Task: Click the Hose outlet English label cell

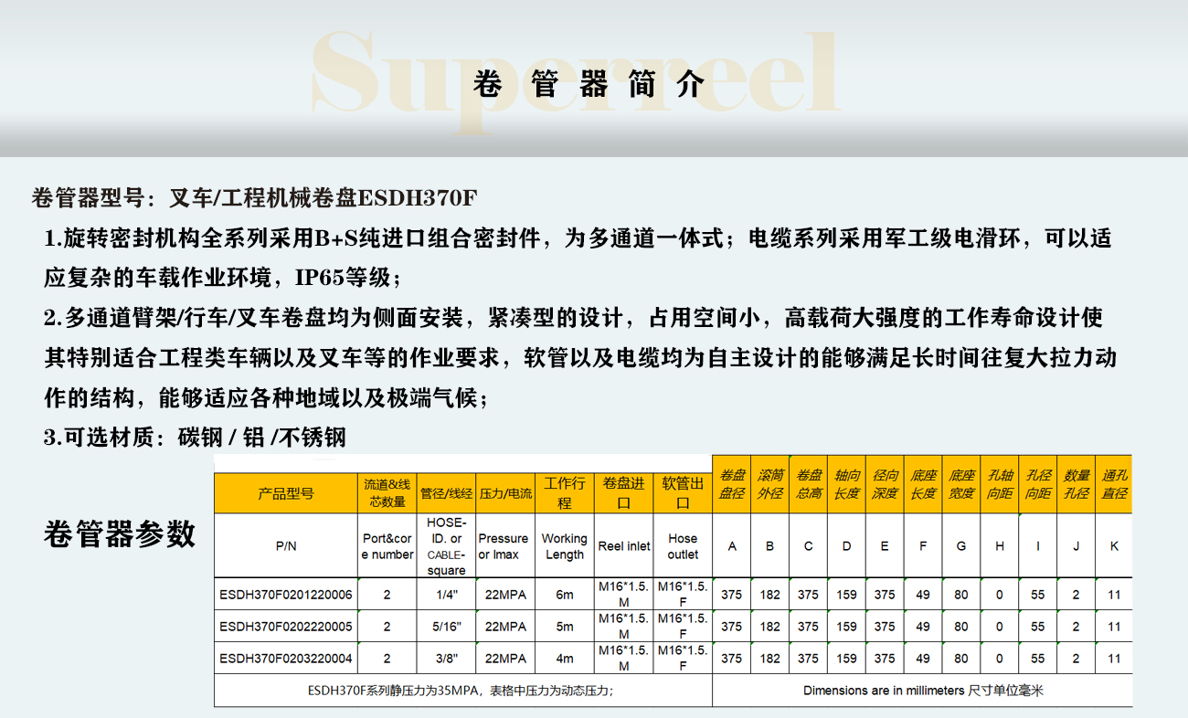Action: tap(683, 546)
